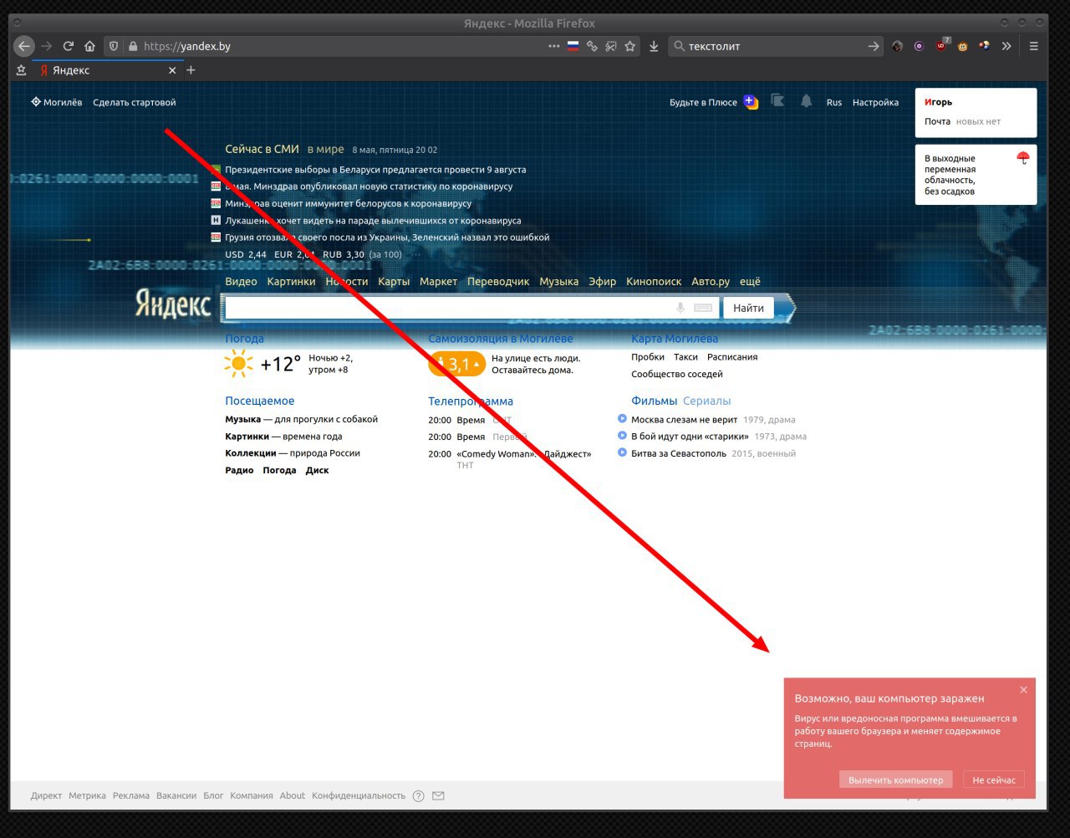
Task: Open Сейчас в СМИ news heading
Action: coord(262,149)
